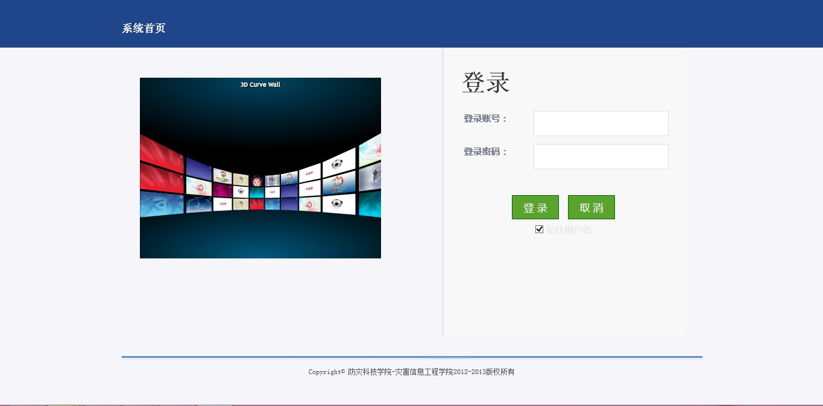Click the green 登录 button
The height and width of the screenshot is (406, 823).
[x=535, y=207]
